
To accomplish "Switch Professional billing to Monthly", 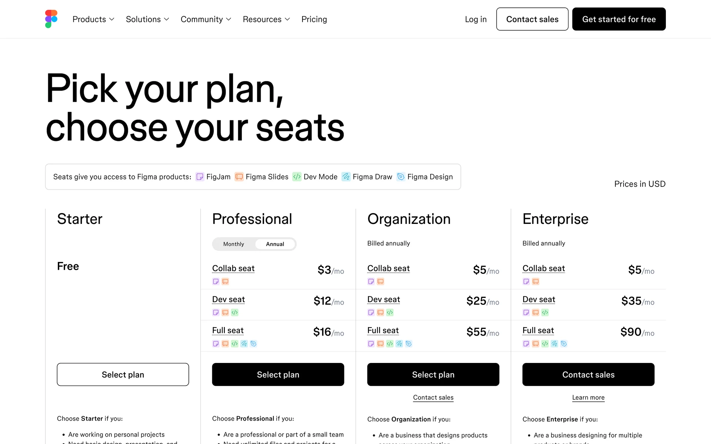I will coord(234,244).
